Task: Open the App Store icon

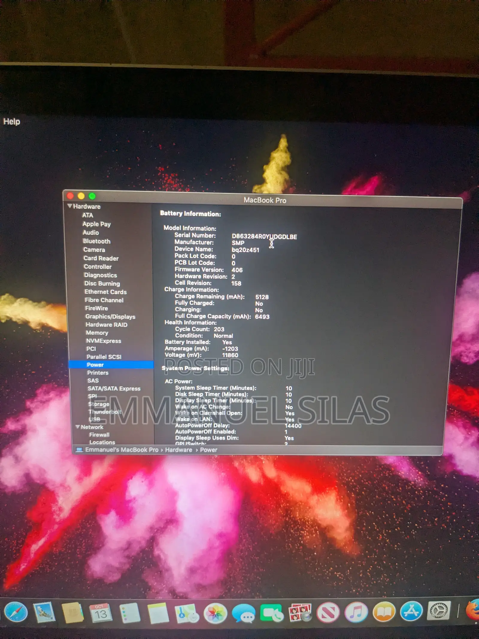Action: (x=411, y=611)
